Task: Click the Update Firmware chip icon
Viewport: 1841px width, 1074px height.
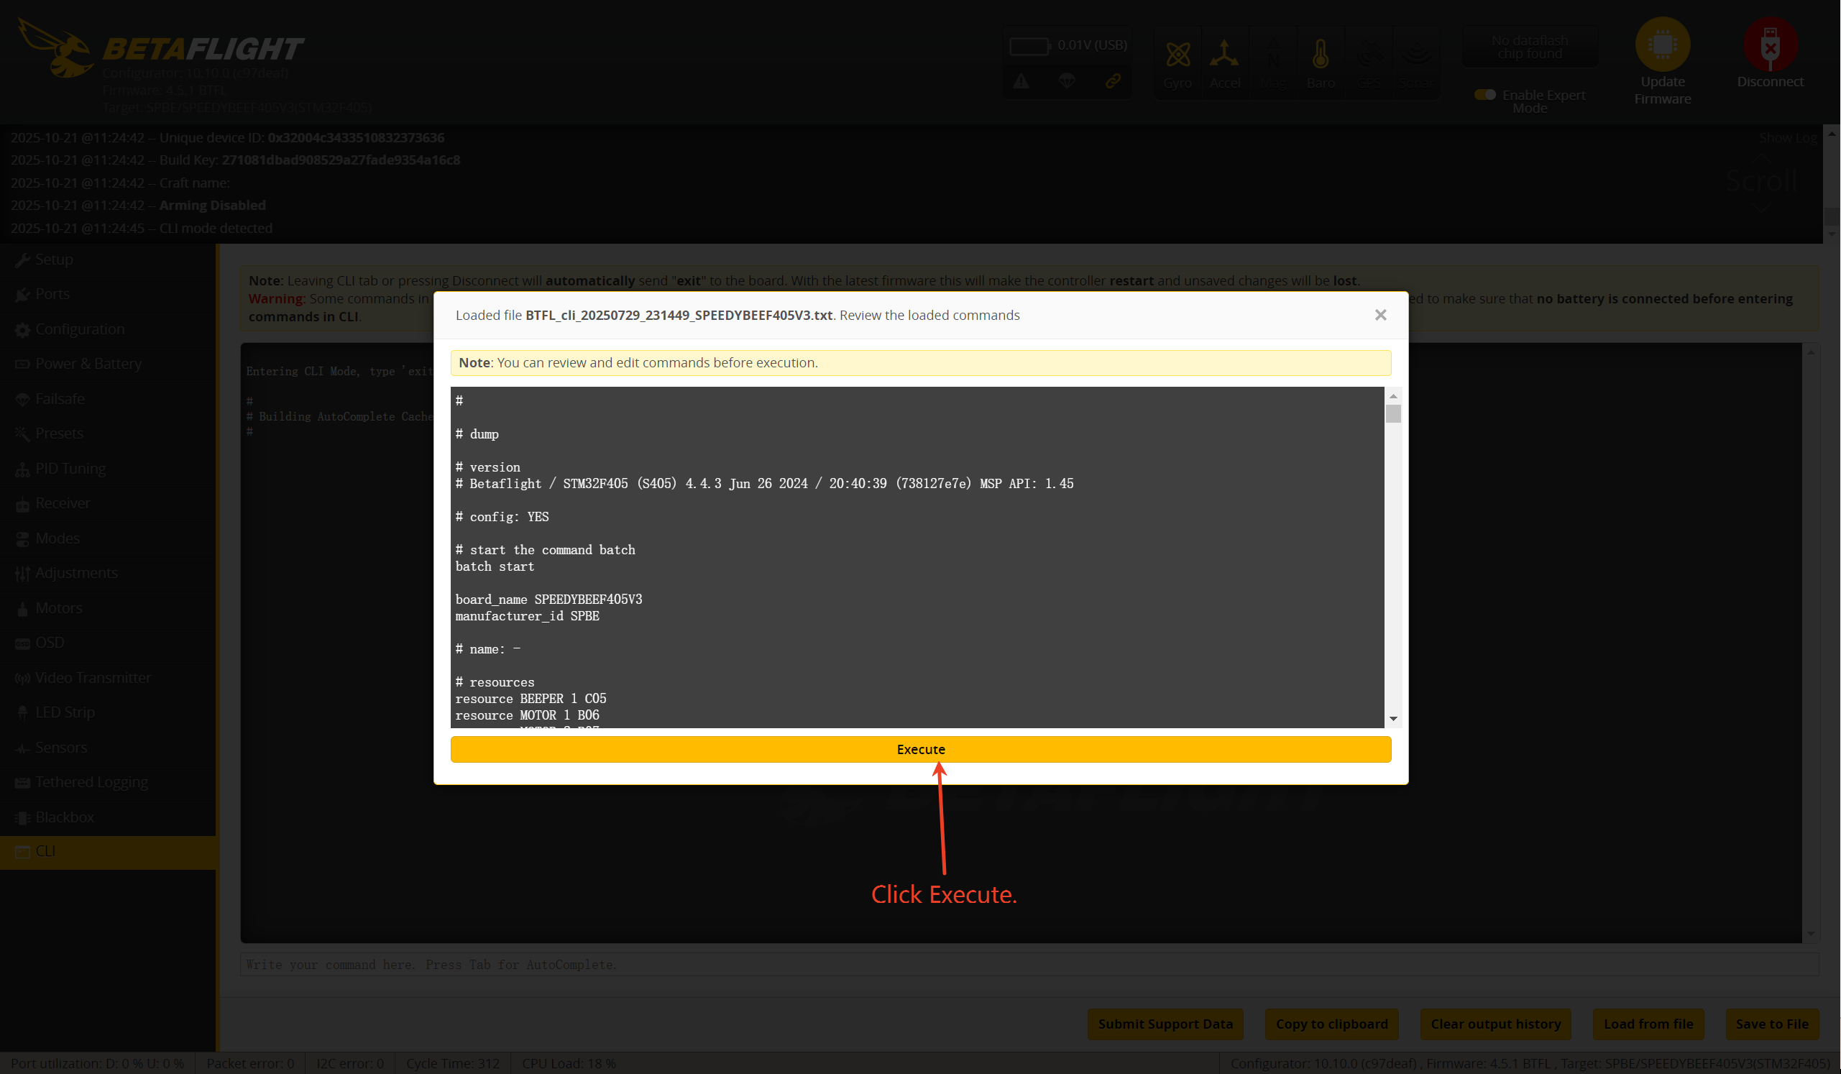Action: coord(1662,44)
